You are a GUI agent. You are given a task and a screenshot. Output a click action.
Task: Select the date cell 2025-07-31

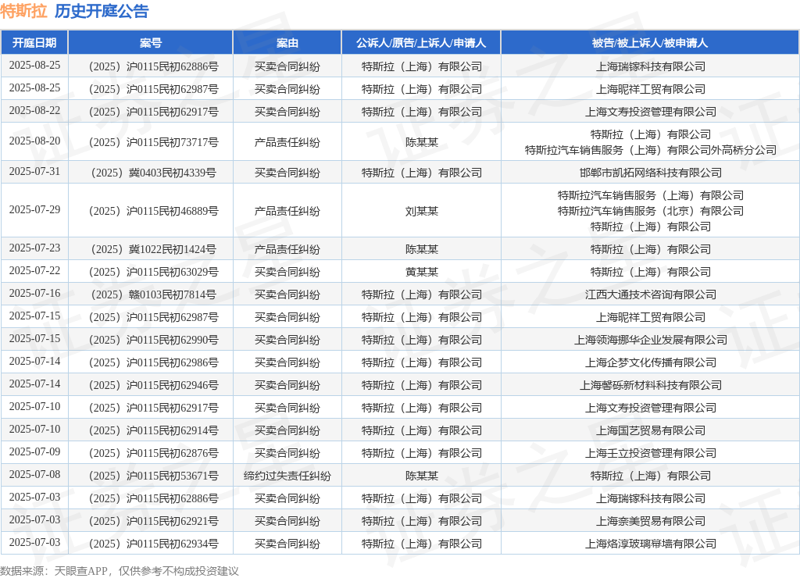(34, 172)
